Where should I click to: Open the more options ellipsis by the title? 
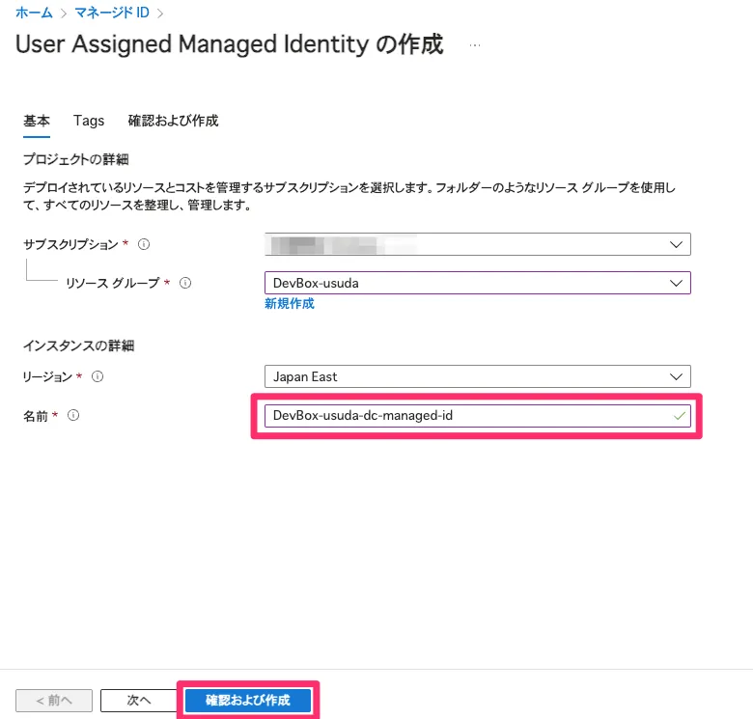(x=474, y=45)
